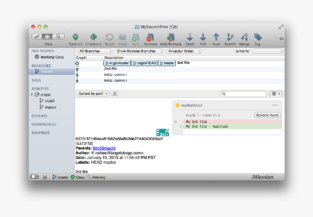Viewport: 313px width, 217px height.
Task: Push commits with the Push icon
Action: 216,37
